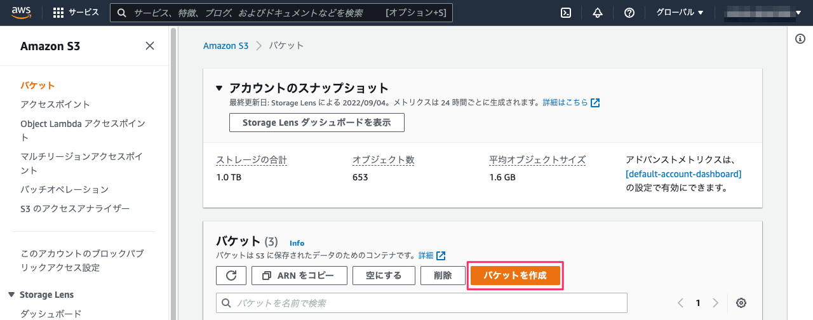Click ARN をコピー button

pyautogui.click(x=300, y=276)
